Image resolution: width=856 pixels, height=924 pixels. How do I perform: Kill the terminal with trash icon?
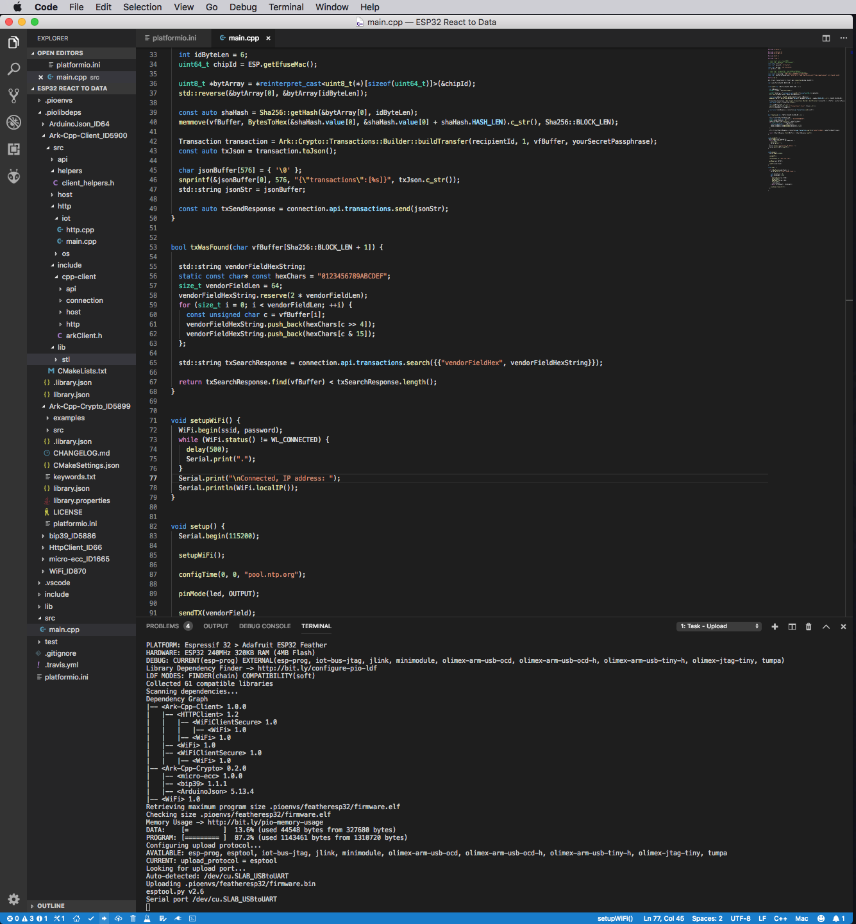809,626
